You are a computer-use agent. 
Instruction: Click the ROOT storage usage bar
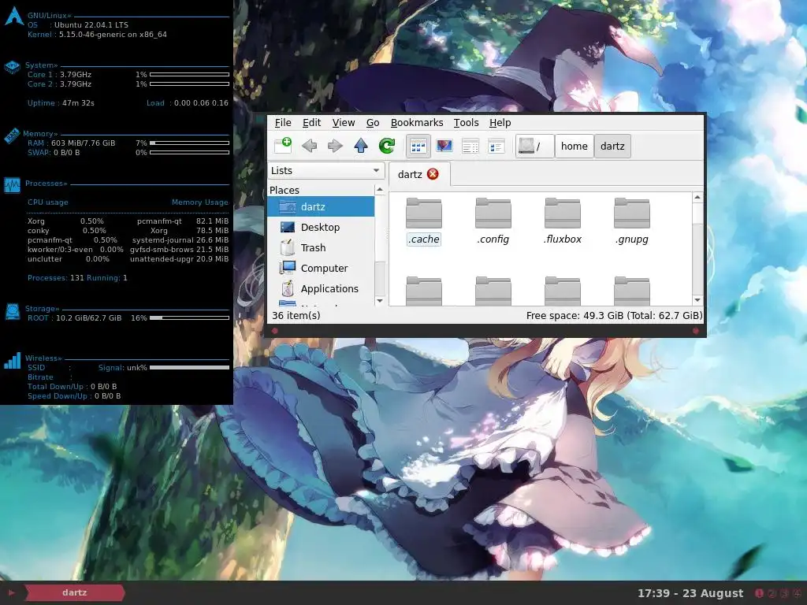(189, 318)
